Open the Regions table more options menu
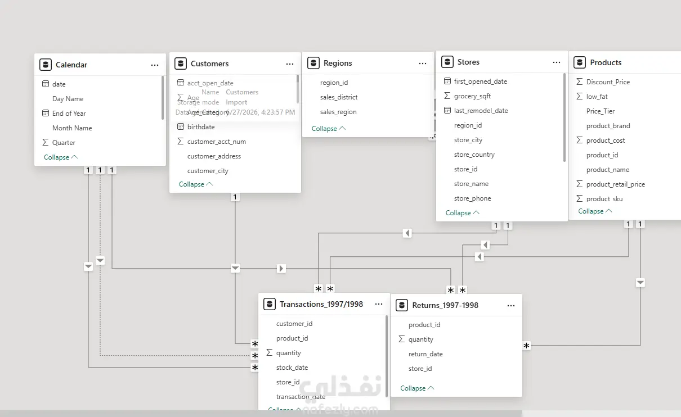Screen dimensions: 681x417 point(423,64)
